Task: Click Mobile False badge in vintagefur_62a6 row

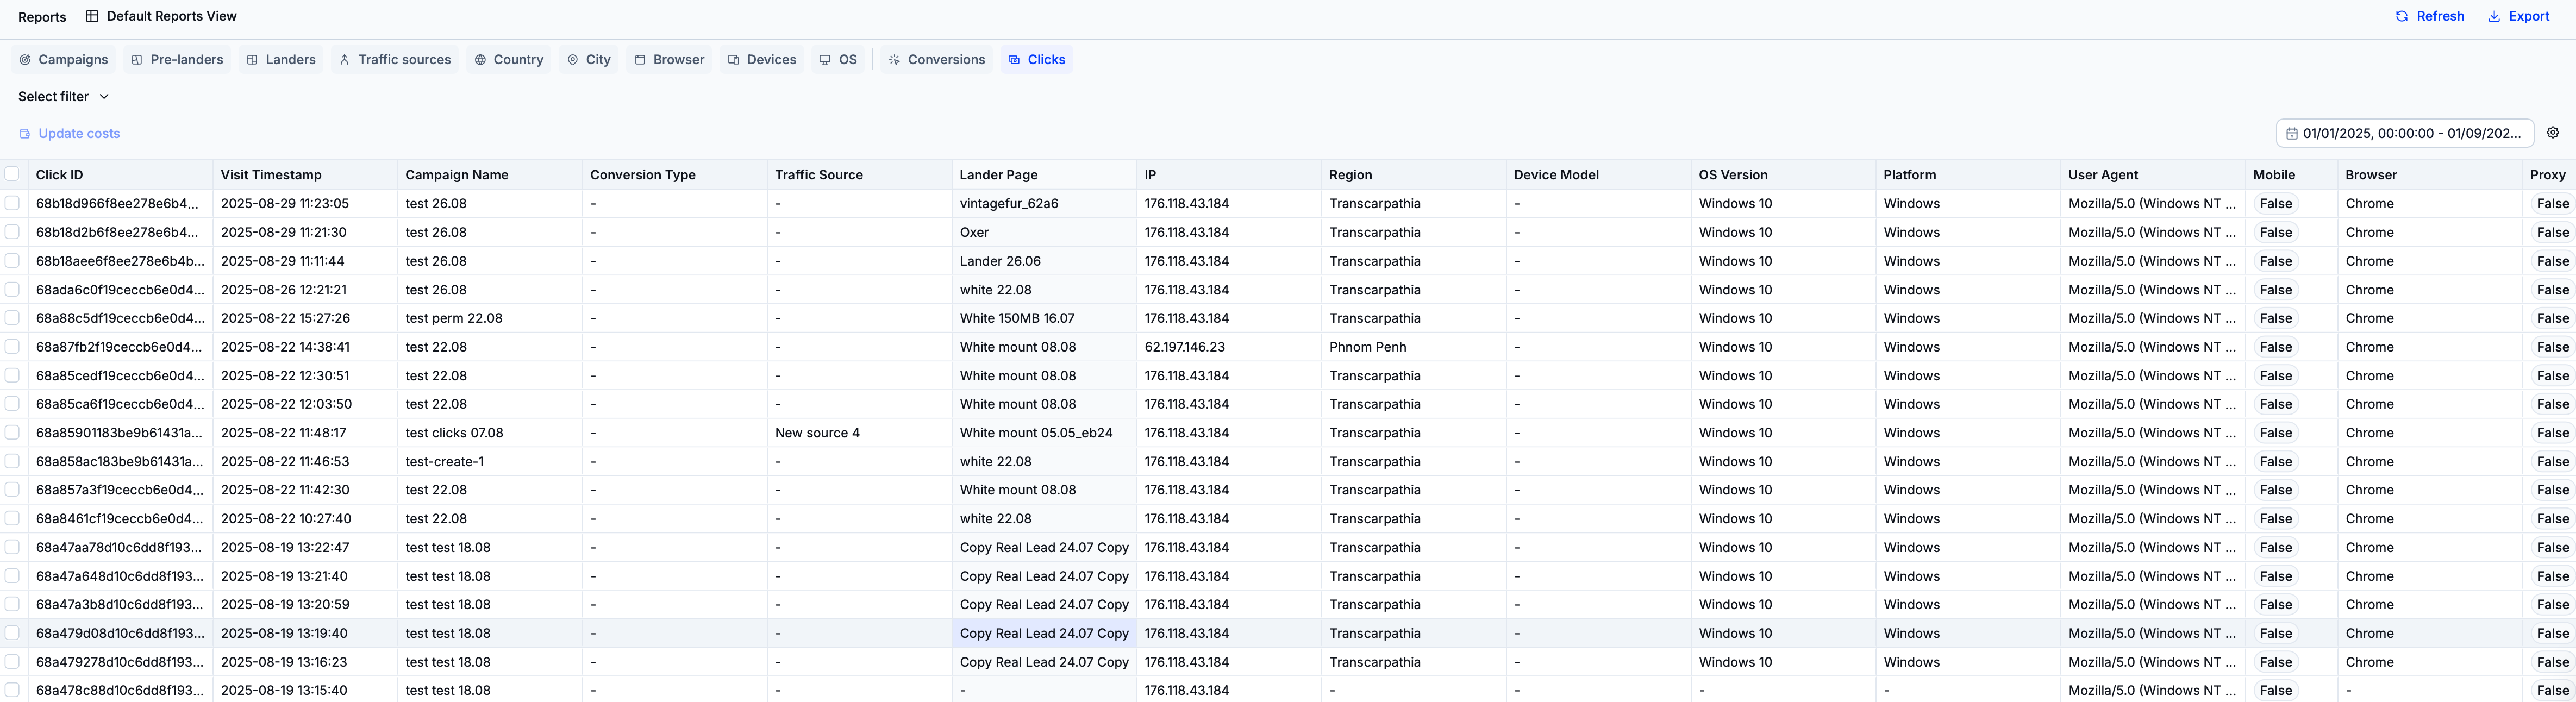Action: (x=2275, y=204)
